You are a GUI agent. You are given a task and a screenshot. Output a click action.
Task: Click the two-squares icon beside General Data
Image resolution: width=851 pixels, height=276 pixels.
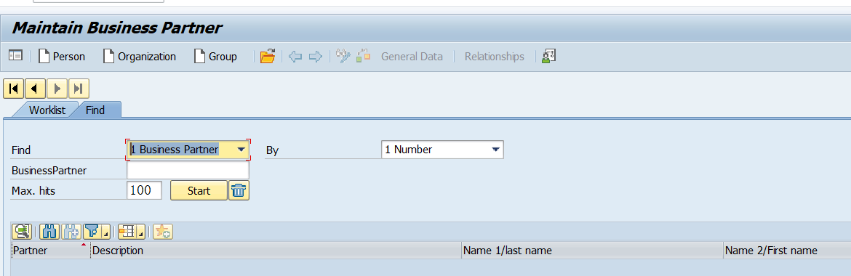(363, 57)
